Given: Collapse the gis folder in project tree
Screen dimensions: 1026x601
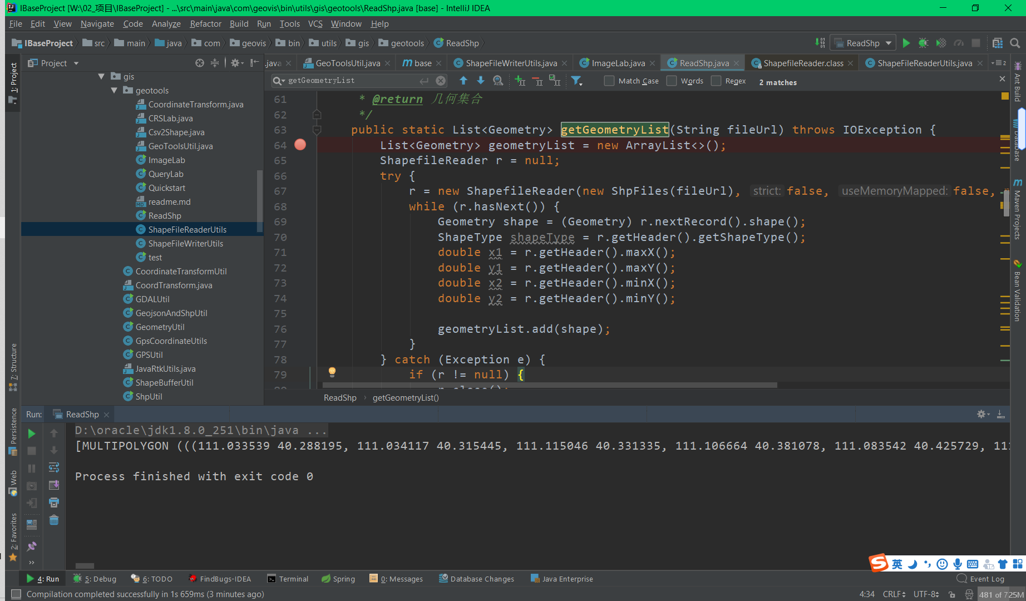Looking at the screenshot, I should (x=101, y=77).
